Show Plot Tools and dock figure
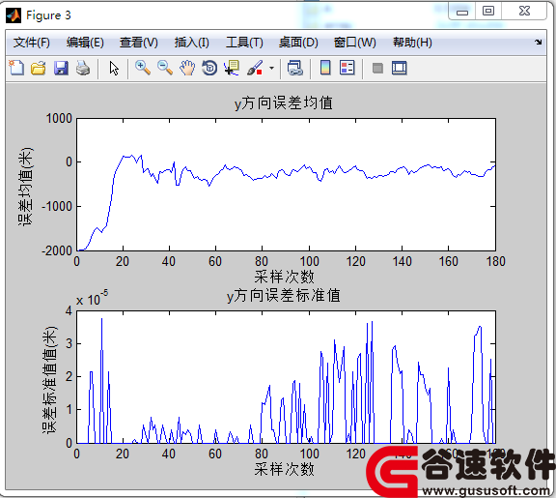 [x=400, y=68]
